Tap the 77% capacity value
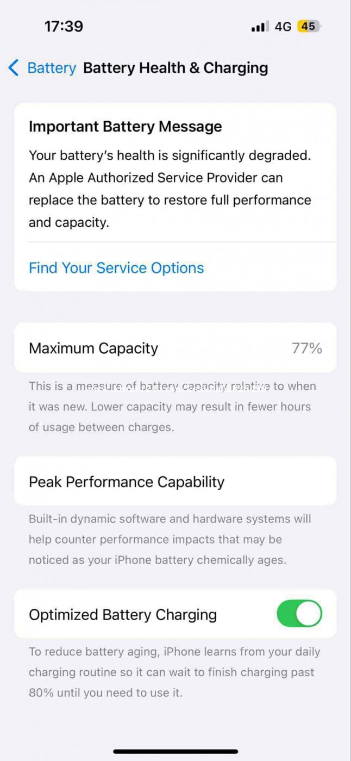Image resolution: width=351 pixels, height=761 pixels. coord(307,348)
